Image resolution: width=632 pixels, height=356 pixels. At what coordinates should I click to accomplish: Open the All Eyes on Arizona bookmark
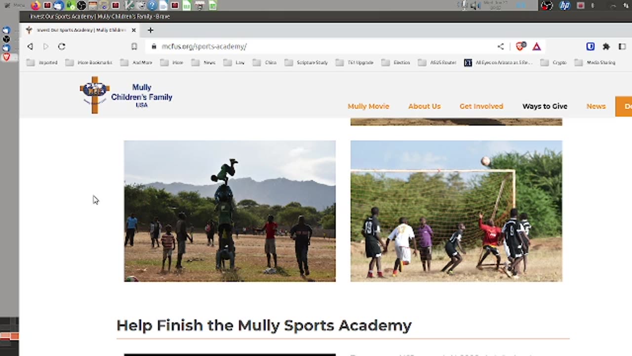(x=499, y=63)
